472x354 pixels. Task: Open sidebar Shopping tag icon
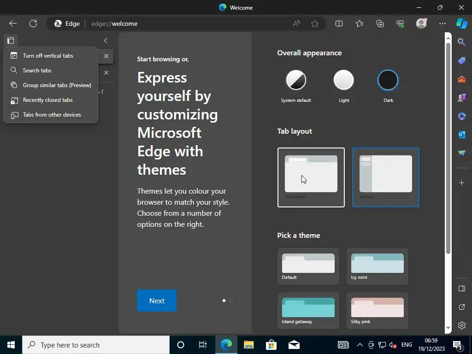(x=462, y=61)
